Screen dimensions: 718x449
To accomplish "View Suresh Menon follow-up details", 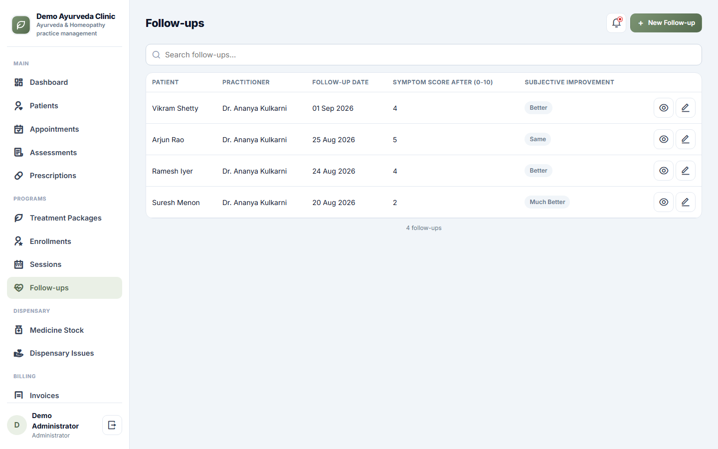I will 664,202.
